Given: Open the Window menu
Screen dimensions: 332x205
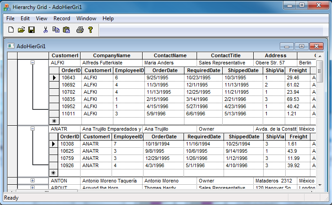Looking at the screenshot, I should [86, 18].
